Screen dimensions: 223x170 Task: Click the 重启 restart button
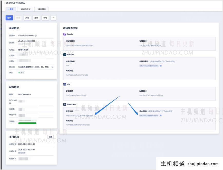[x=36, y=18]
